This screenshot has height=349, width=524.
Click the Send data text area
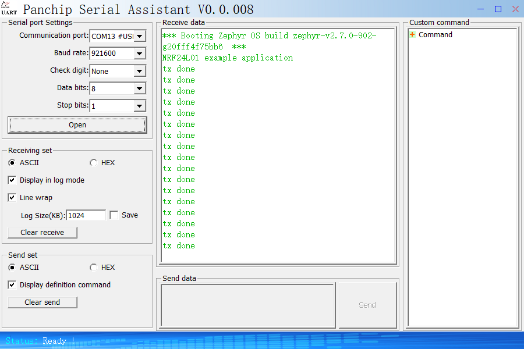[x=248, y=305]
